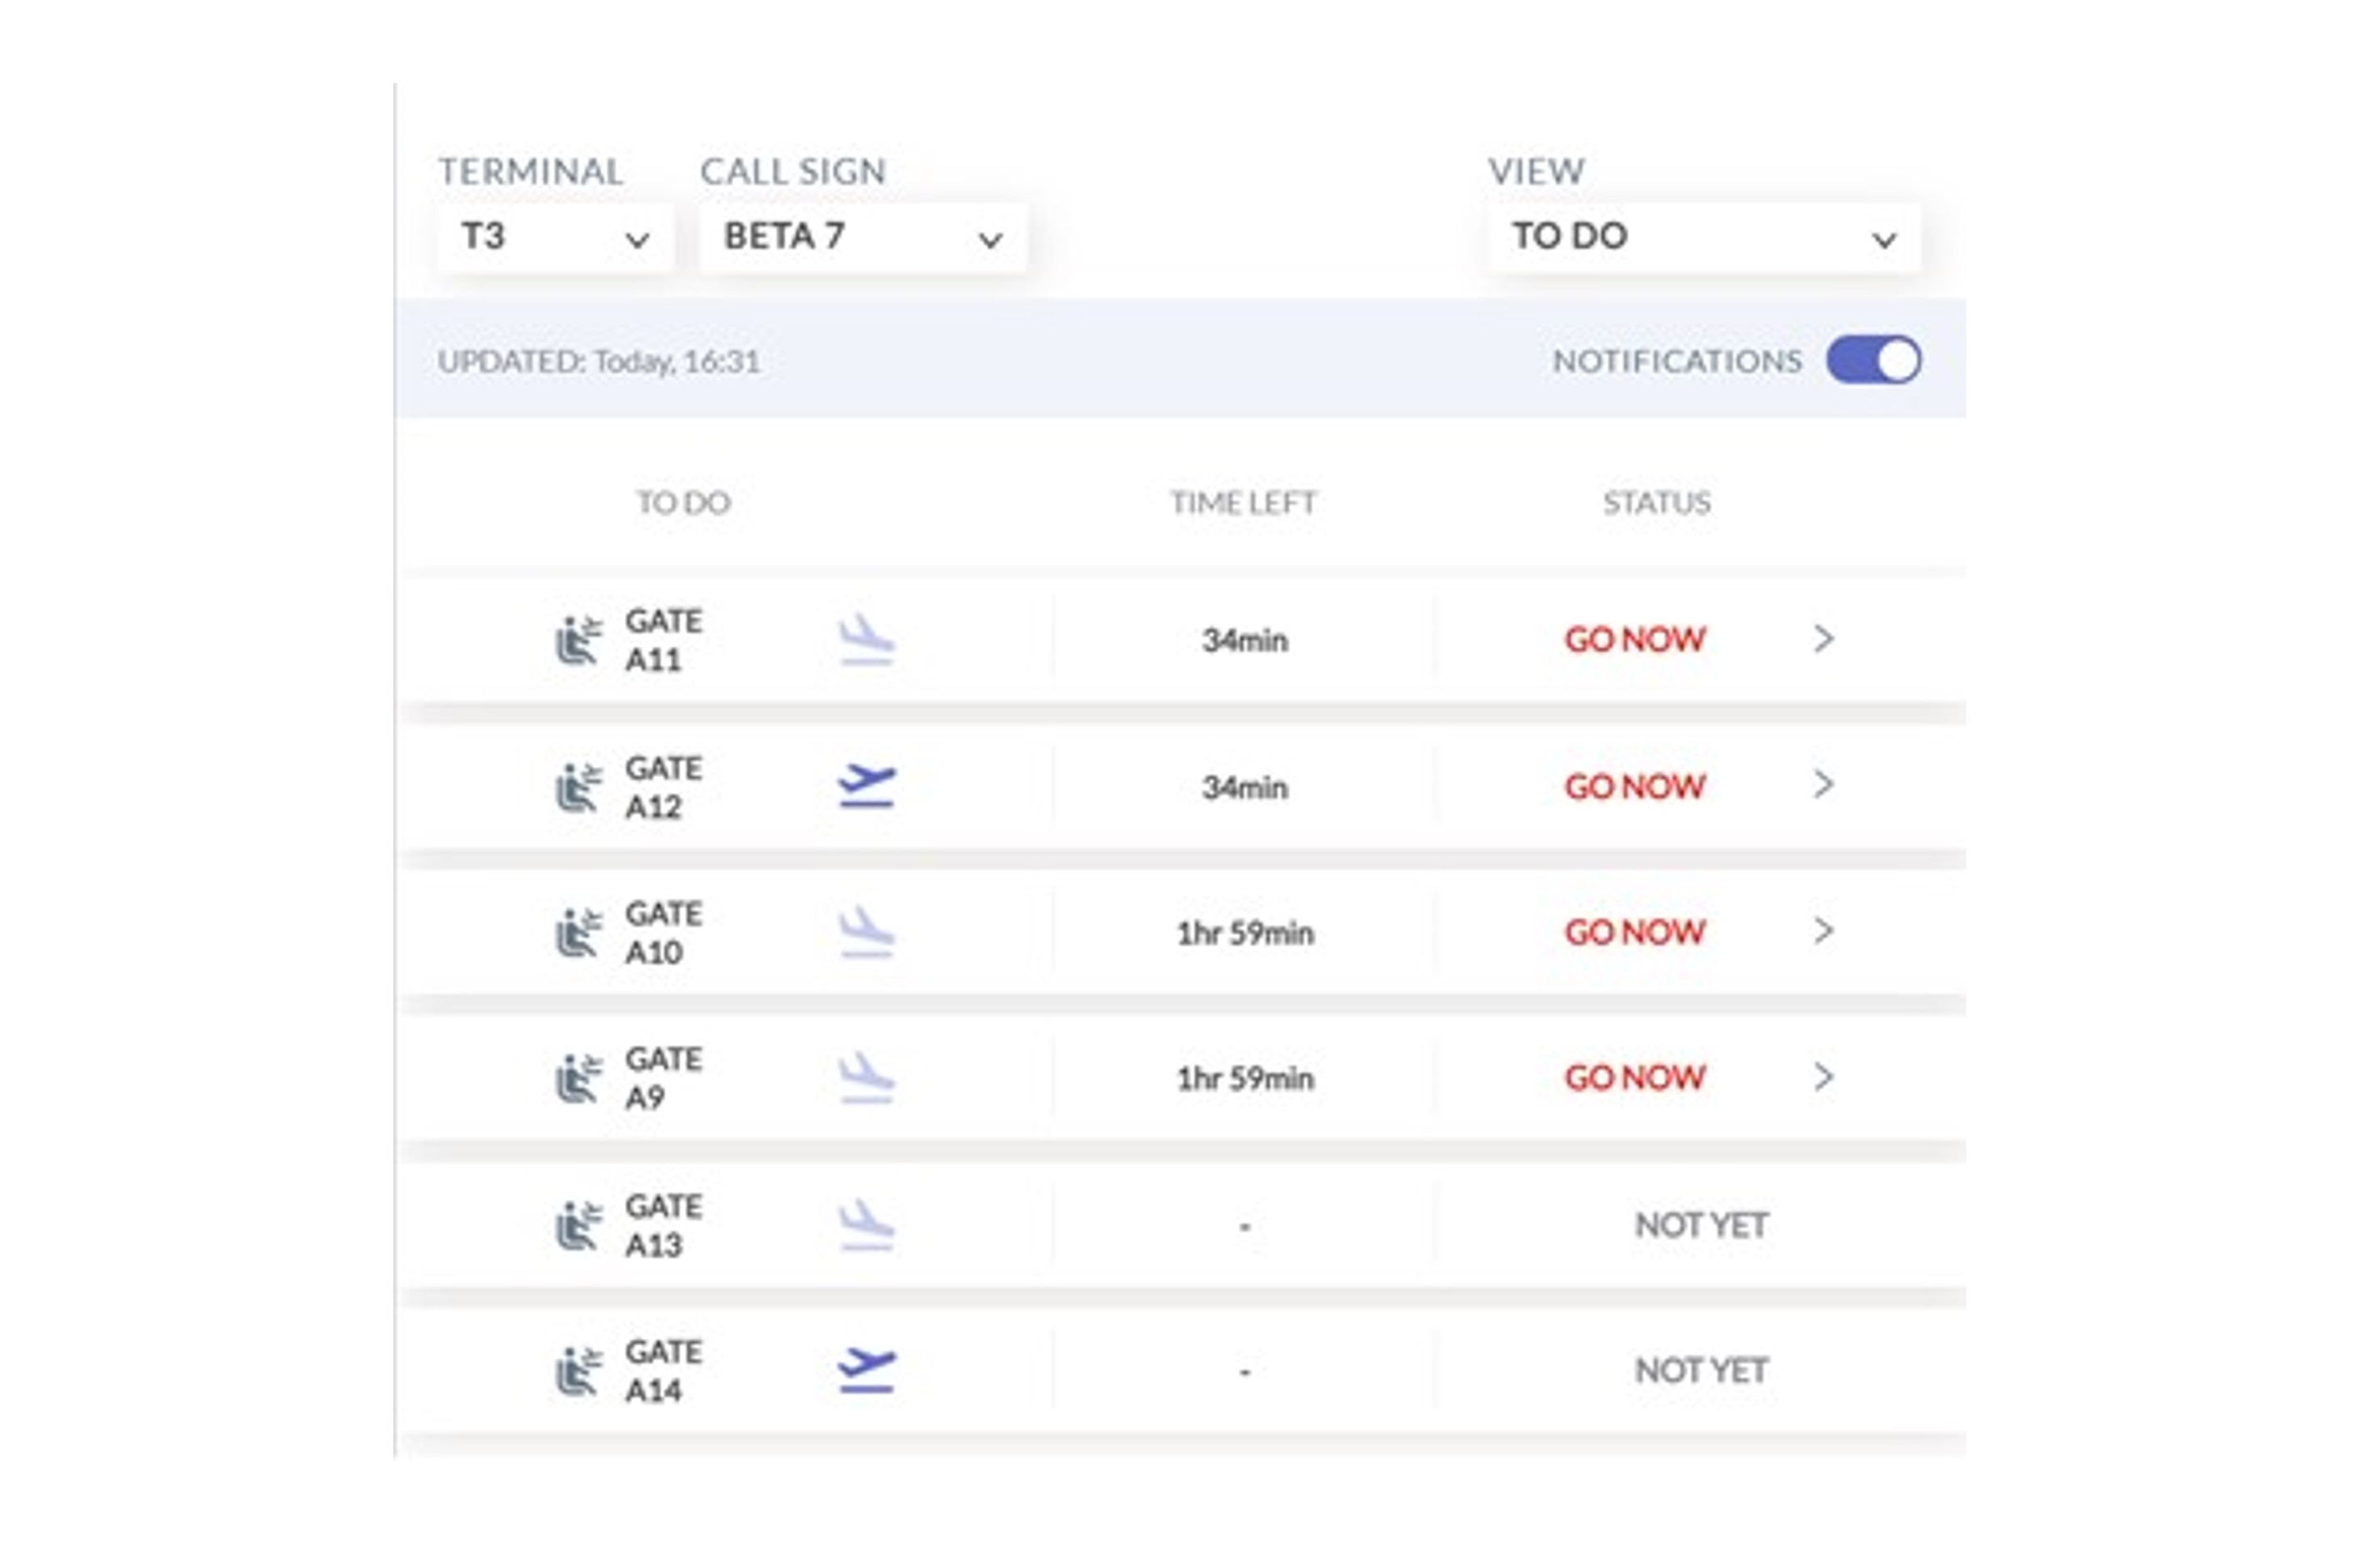Viewport: 2380px width, 1548px height.
Task: Select the GATE A14 label
Action: tap(664, 1372)
